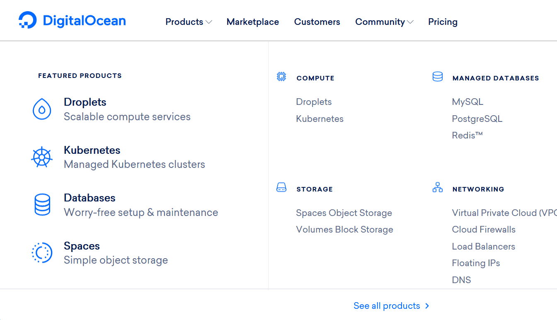Image resolution: width=557 pixels, height=320 pixels.
Task: Open the Marketplace page
Action: pos(253,22)
